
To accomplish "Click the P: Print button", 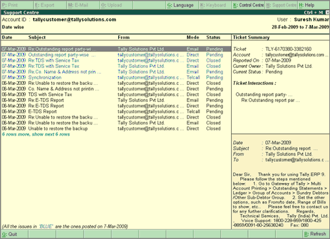I will click(x=17, y=5).
